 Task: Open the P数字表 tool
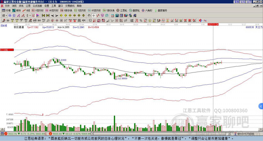(x=66, y=10)
